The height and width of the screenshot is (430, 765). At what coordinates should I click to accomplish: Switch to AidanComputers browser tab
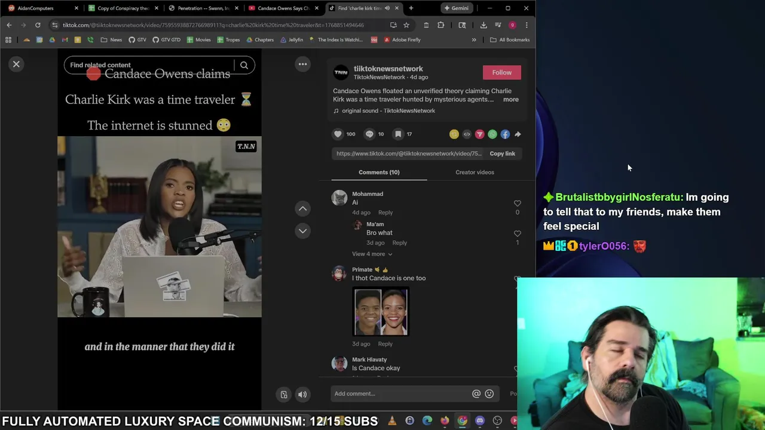42,8
